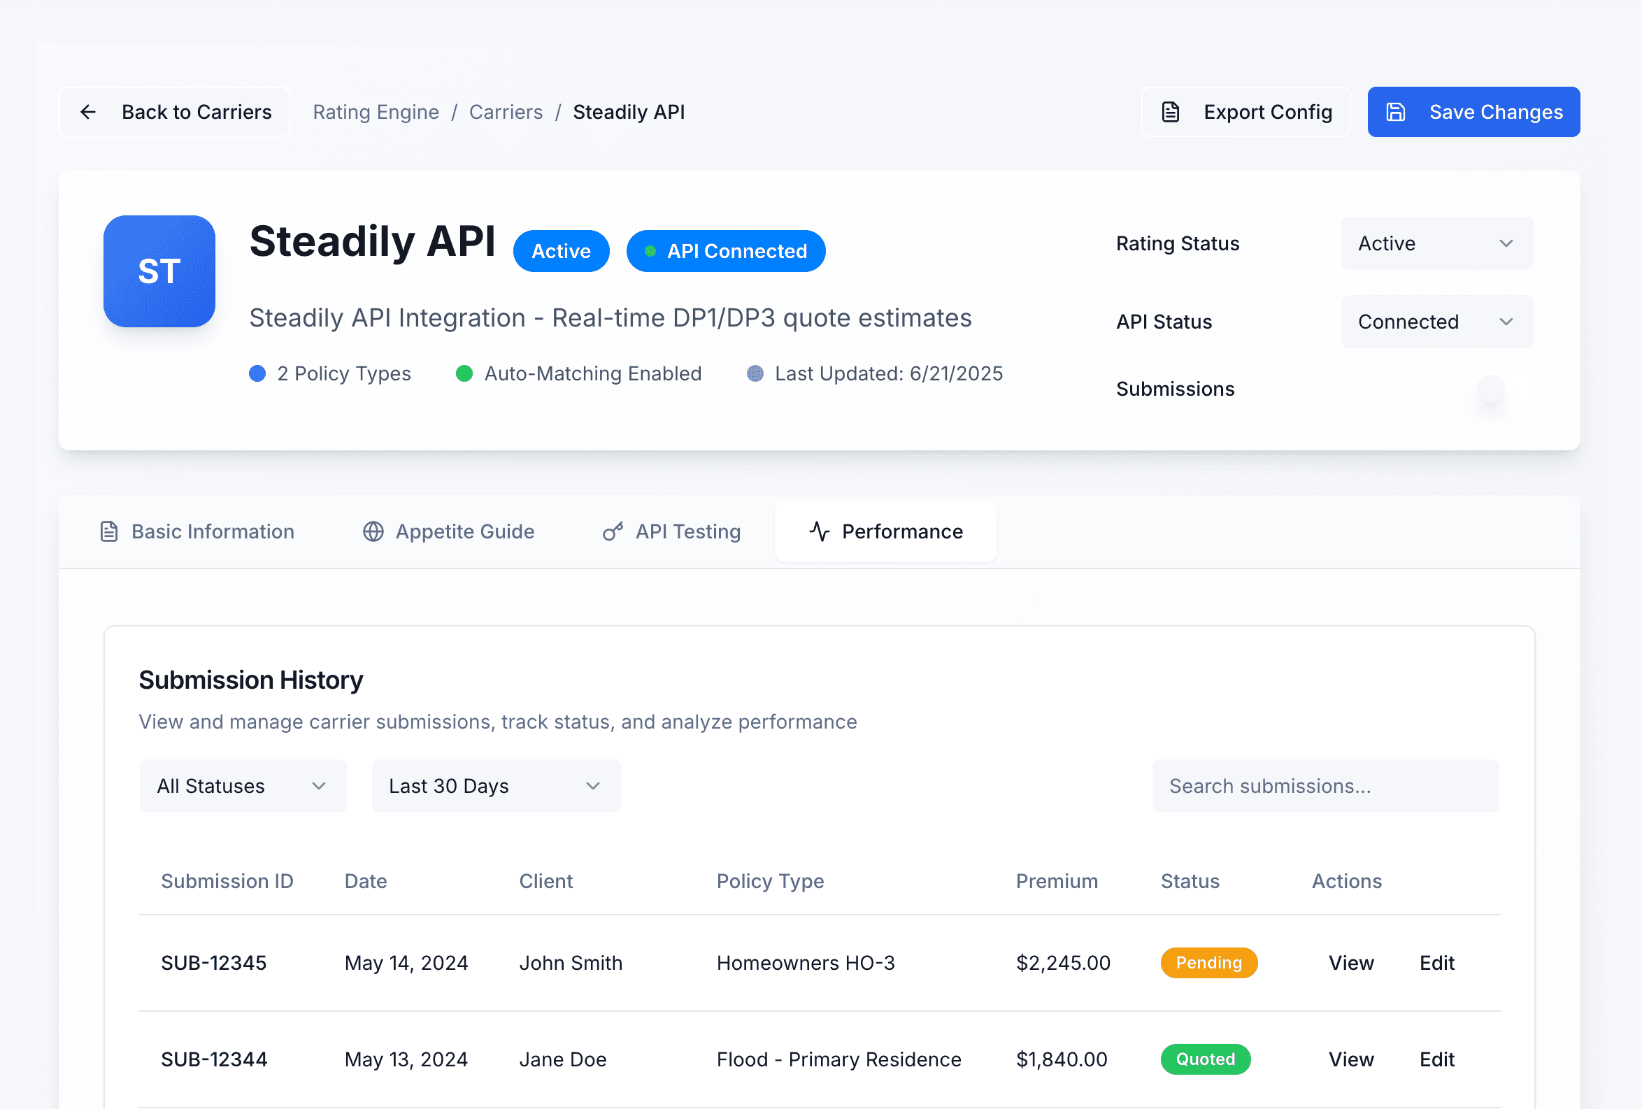Toggle the Submissions switch

coord(1505,389)
